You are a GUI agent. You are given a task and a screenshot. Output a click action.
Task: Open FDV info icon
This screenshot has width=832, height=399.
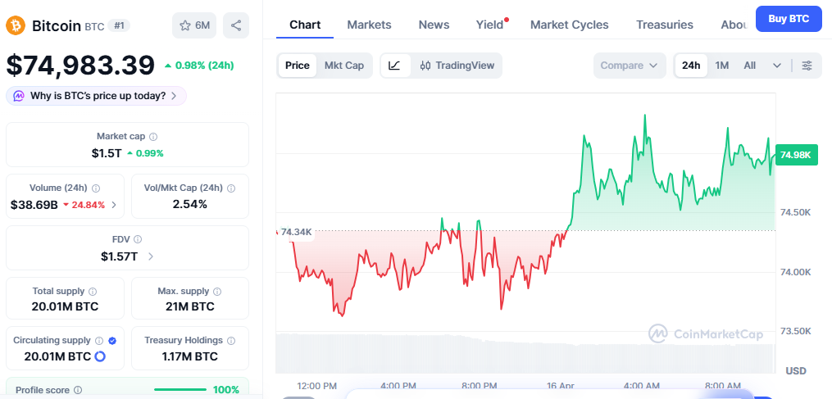click(x=138, y=239)
